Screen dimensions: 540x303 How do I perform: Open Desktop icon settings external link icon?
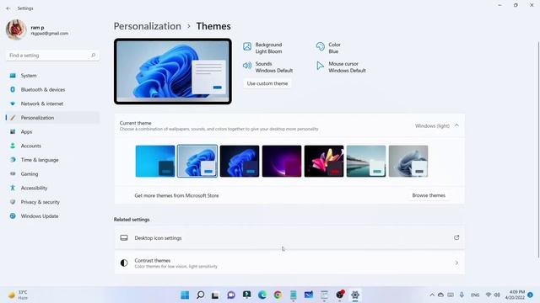pyautogui.click(x=456, y=237)
